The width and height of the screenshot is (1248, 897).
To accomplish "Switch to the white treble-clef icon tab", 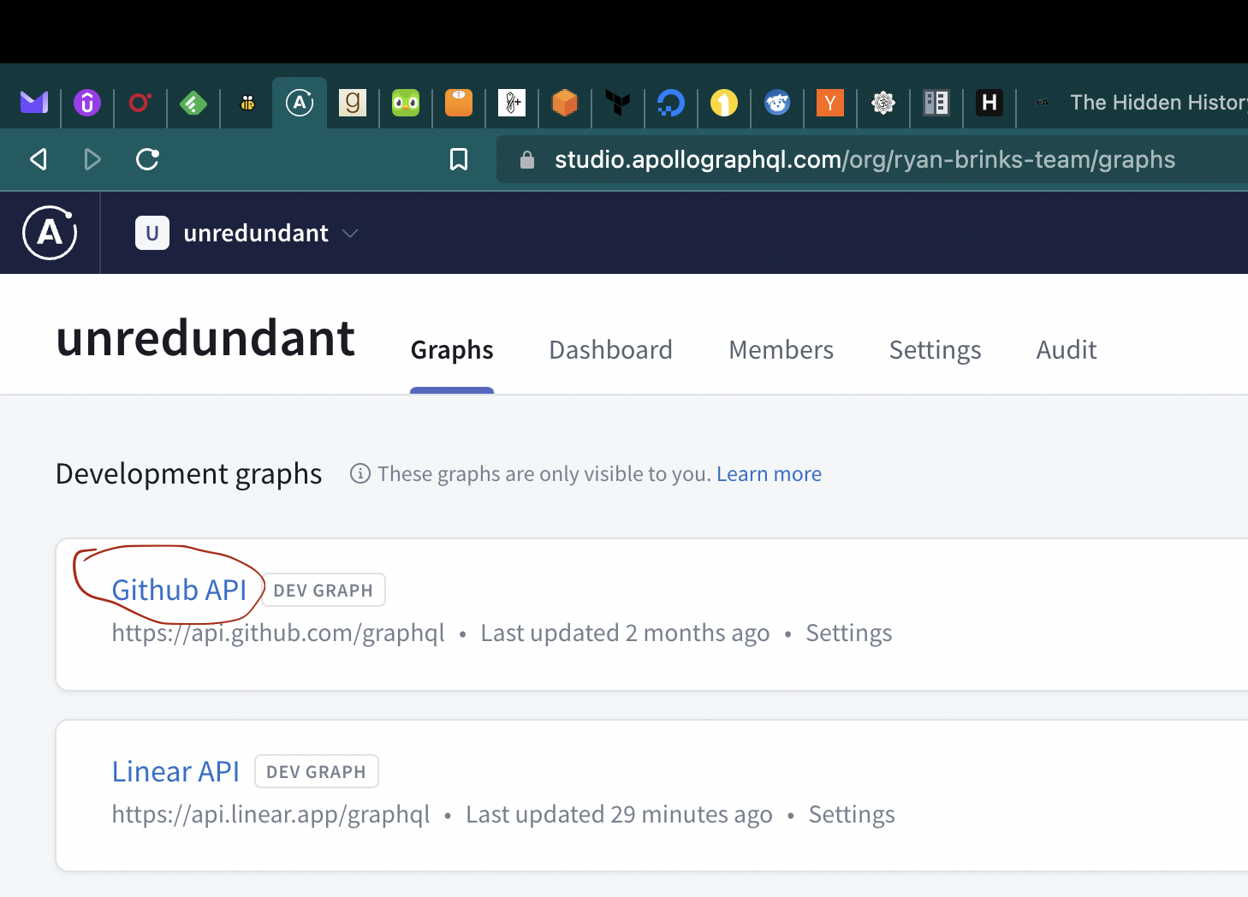I will click(512, 103).
